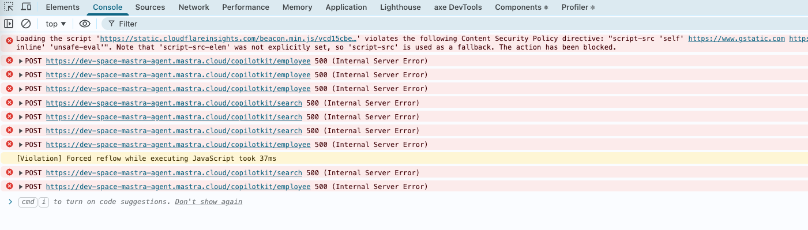The height and width of the screenshot is (230, 808).
Task: Toggle the device toolbar icon
Action: [x=26, y=7]
